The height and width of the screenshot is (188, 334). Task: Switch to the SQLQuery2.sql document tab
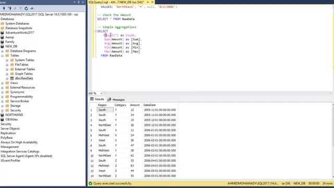[116, 2]
